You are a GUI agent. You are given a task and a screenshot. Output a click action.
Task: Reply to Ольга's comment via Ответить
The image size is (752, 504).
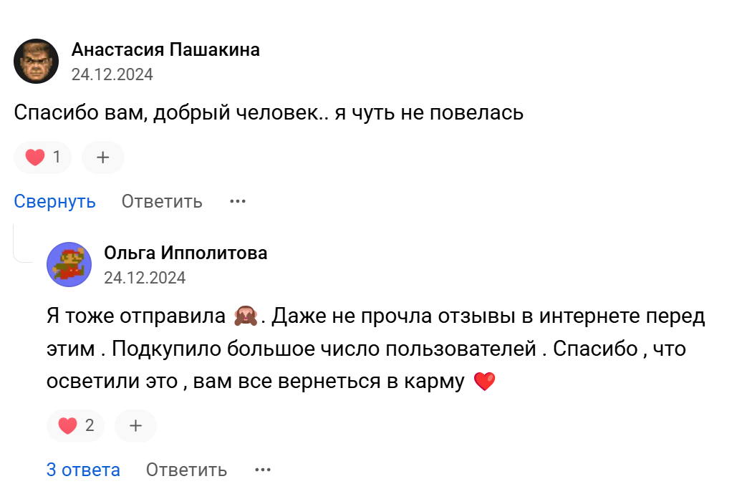(x=186, y=470)
